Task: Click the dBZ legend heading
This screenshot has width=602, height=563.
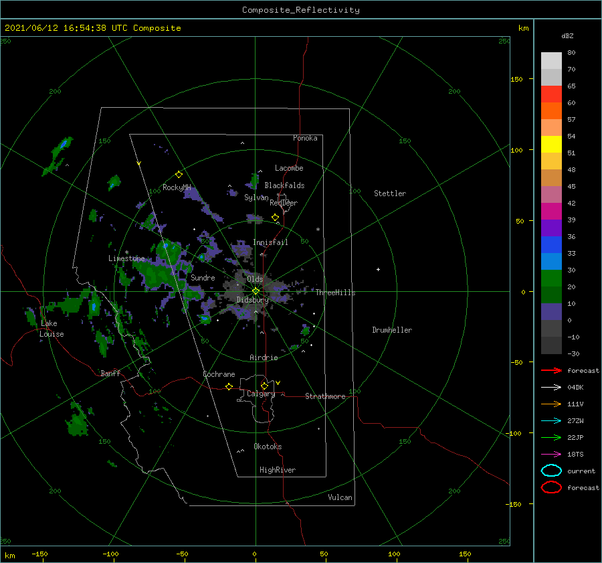Action: 567,35
